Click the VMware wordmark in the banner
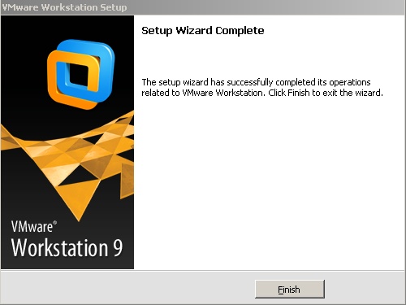Viewport: 406px width, 305px height. (32, 227)
